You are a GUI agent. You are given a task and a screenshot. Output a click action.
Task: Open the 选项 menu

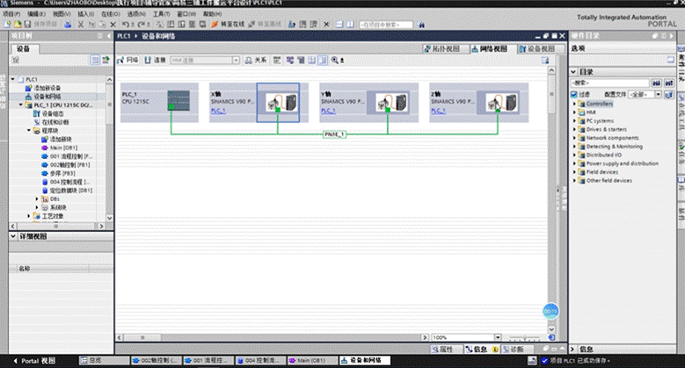[136, 14]
